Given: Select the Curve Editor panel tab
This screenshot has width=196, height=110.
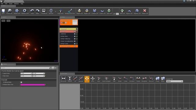Looking at the screenshot, I should coord(67,74).
